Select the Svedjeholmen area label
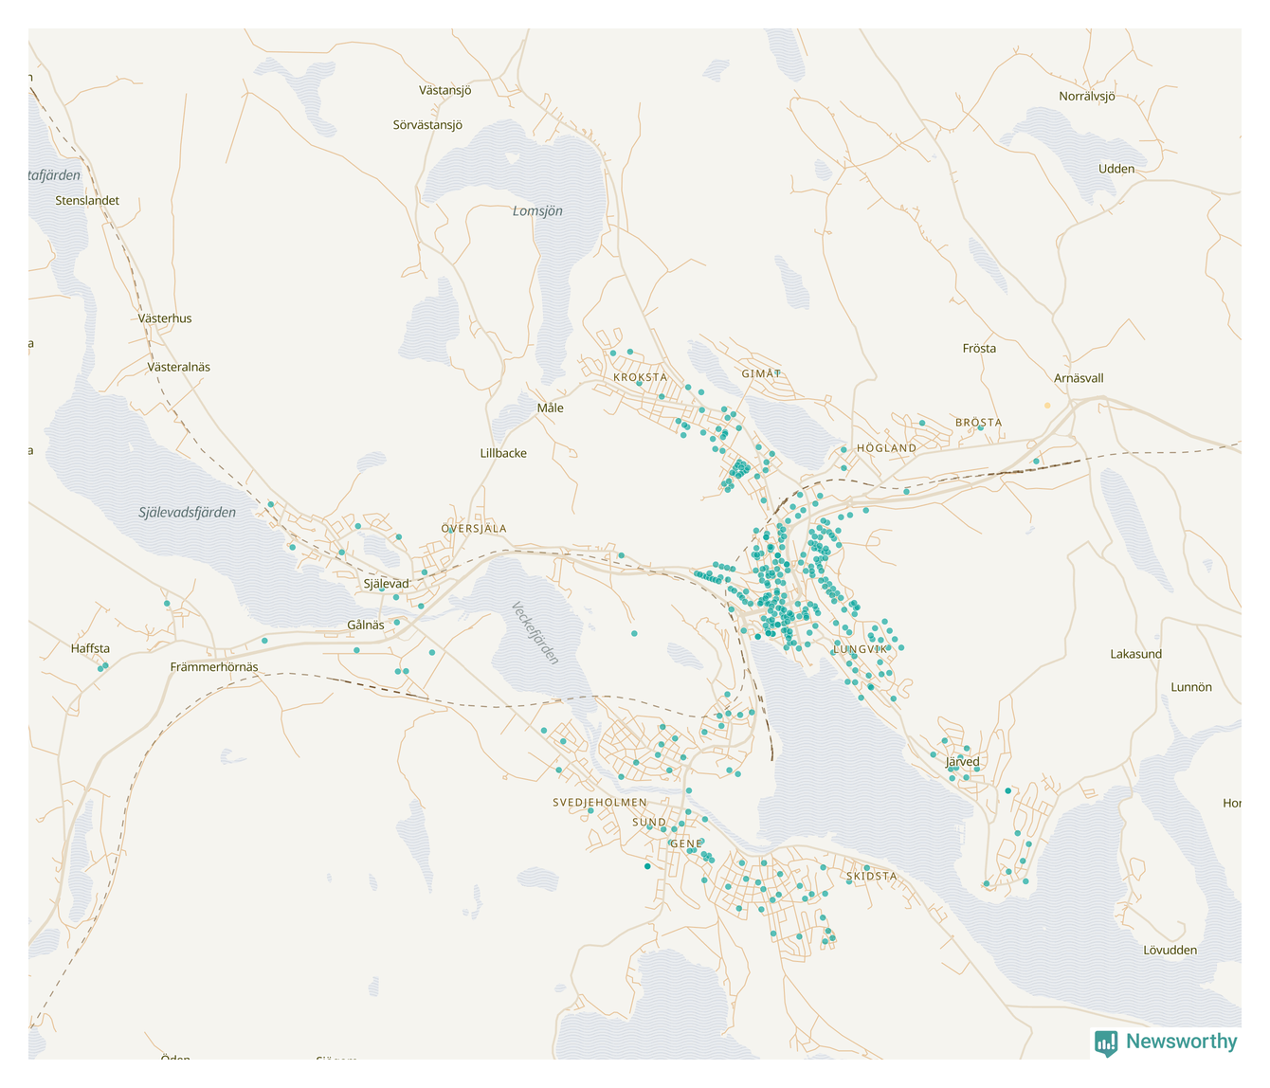Viewport: 1270px width, 1088px height. pos(600,803)
